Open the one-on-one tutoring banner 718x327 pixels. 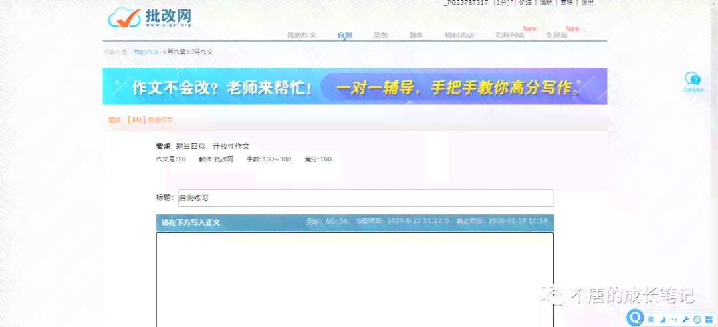355,86
